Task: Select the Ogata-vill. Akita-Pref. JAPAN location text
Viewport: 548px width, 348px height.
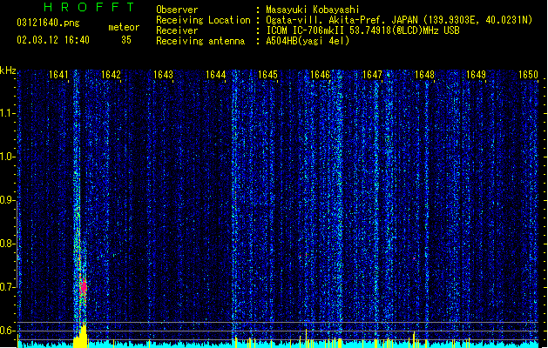Action: [399, 20]
